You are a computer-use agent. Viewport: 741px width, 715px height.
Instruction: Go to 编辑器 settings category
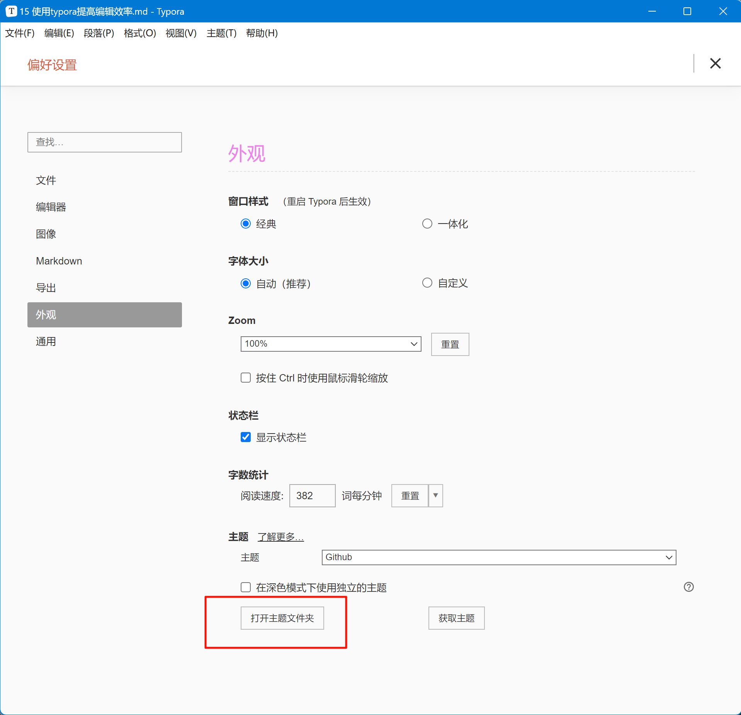(x=104, y=207)
